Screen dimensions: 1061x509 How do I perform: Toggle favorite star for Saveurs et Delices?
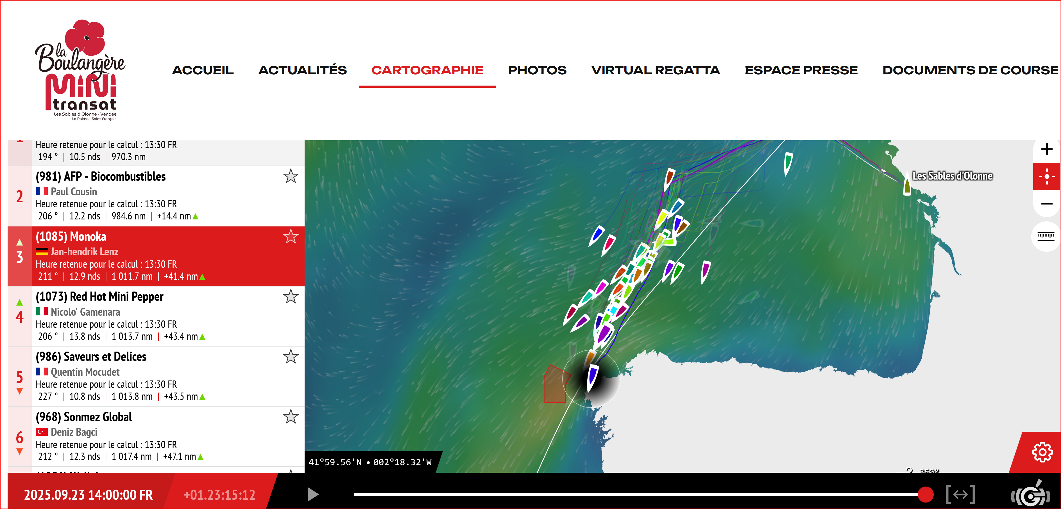click(290, 356)
